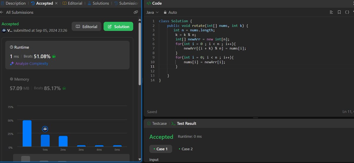
Task: Switch to the Testcase tab
Action: [x=157, y=123]
